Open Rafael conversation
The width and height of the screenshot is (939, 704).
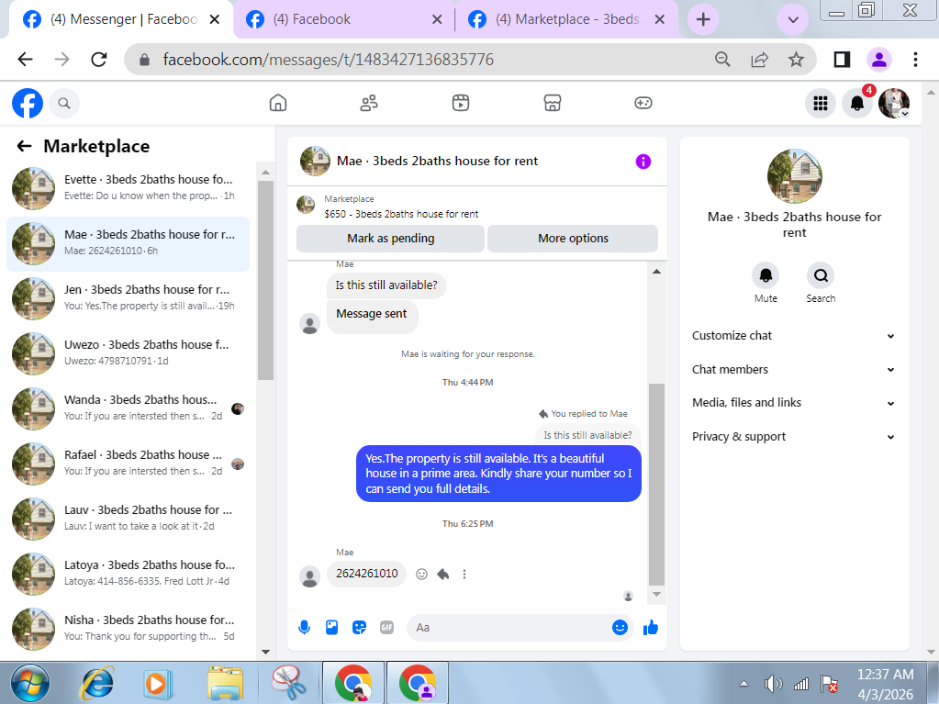click(129, 464)
